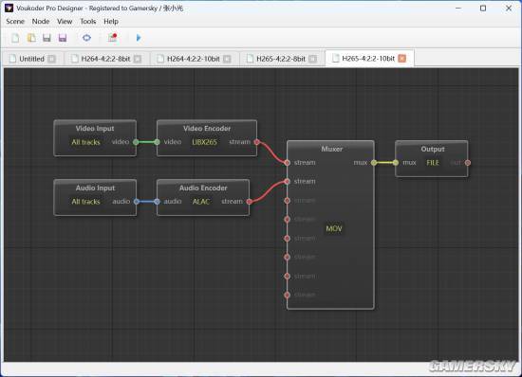This screenshot has height=377, width=522.
Task: Close the H264-4:2:2-8bit tab
Action: coord(138,59)
